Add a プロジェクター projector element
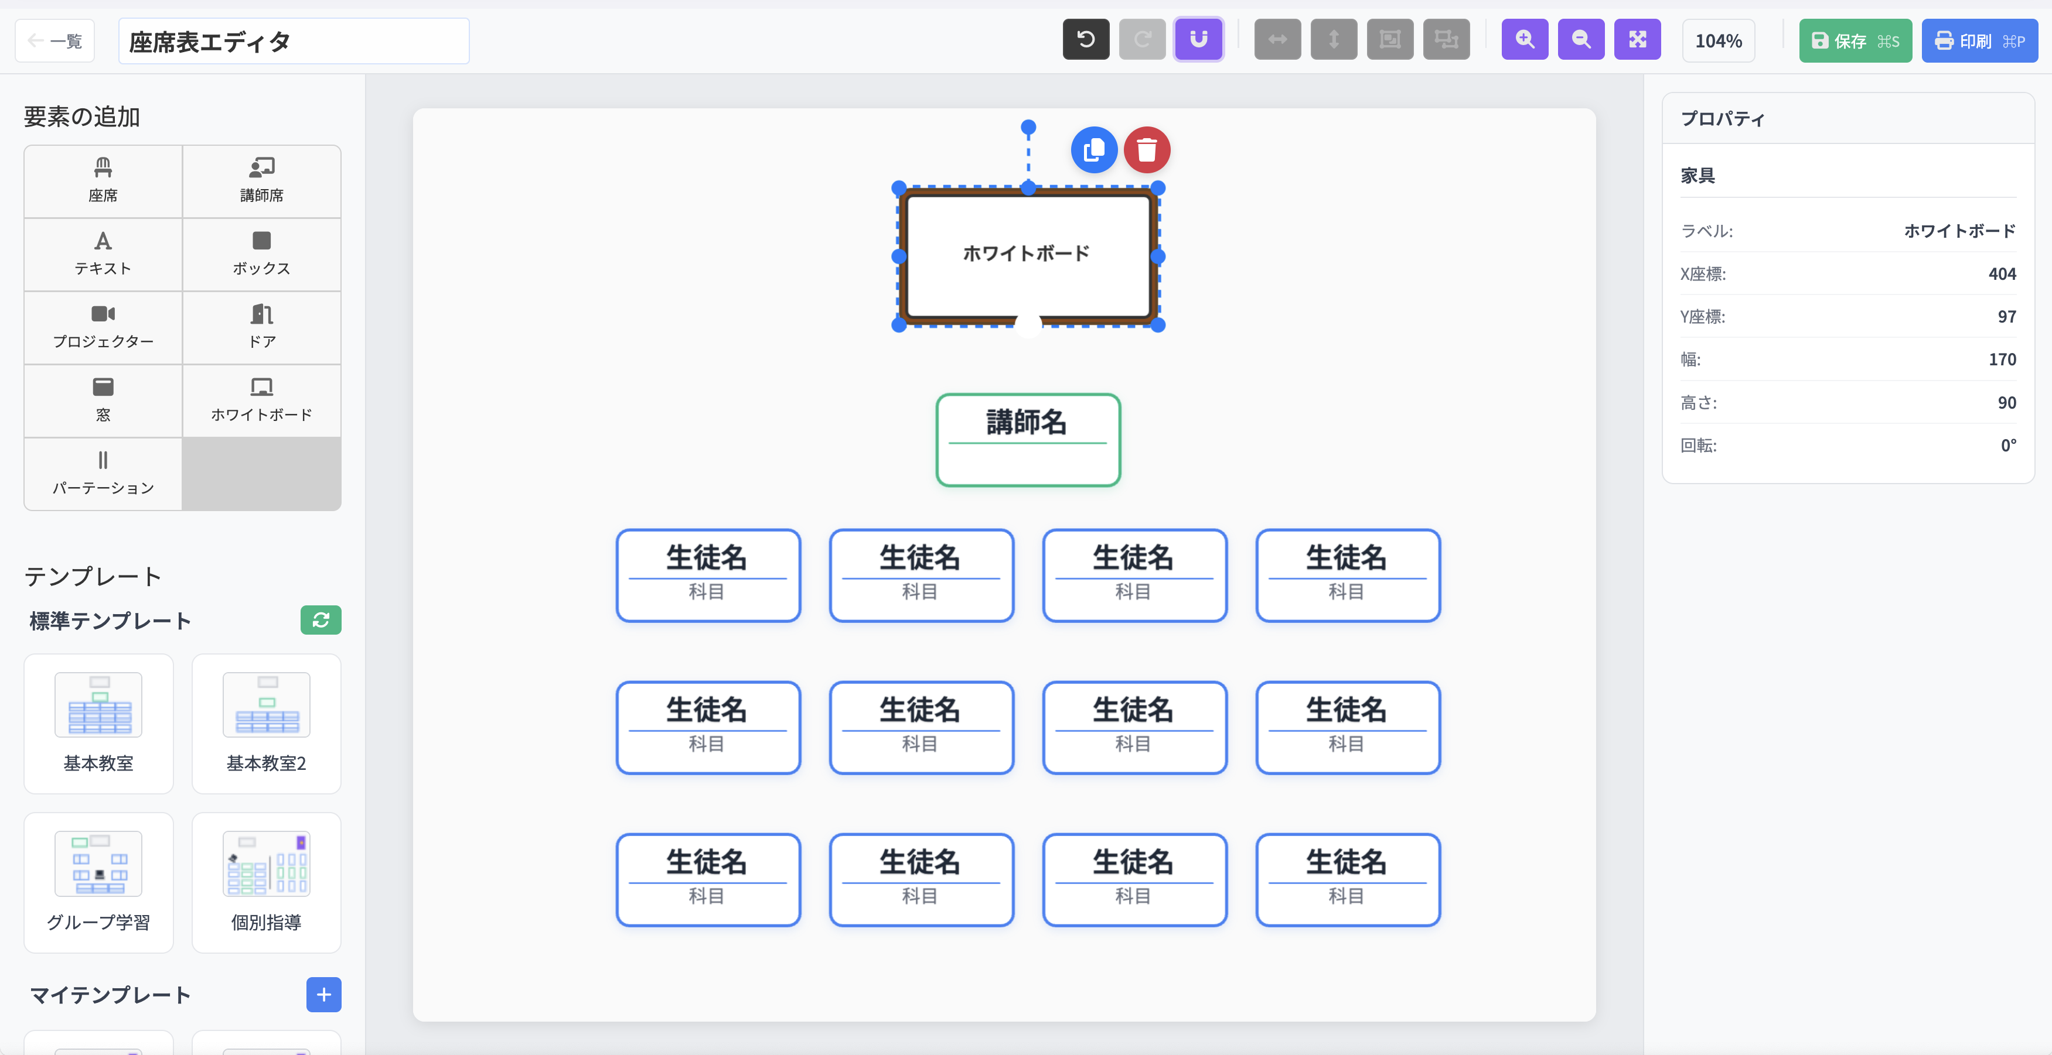The width and height of the screenshot is (2052, 1055). tap(103, 328)
